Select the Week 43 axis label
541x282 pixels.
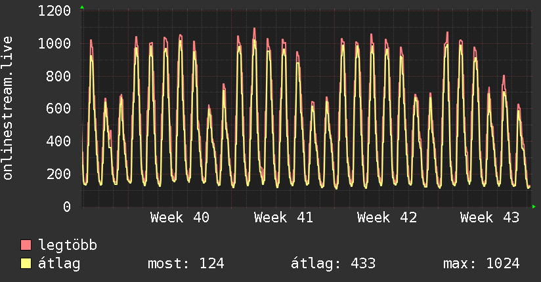(490, 218)
